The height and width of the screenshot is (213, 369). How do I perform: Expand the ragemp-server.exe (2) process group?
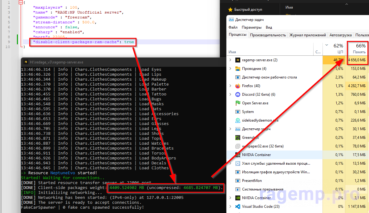pyautogui.click(x=230, y=60)
